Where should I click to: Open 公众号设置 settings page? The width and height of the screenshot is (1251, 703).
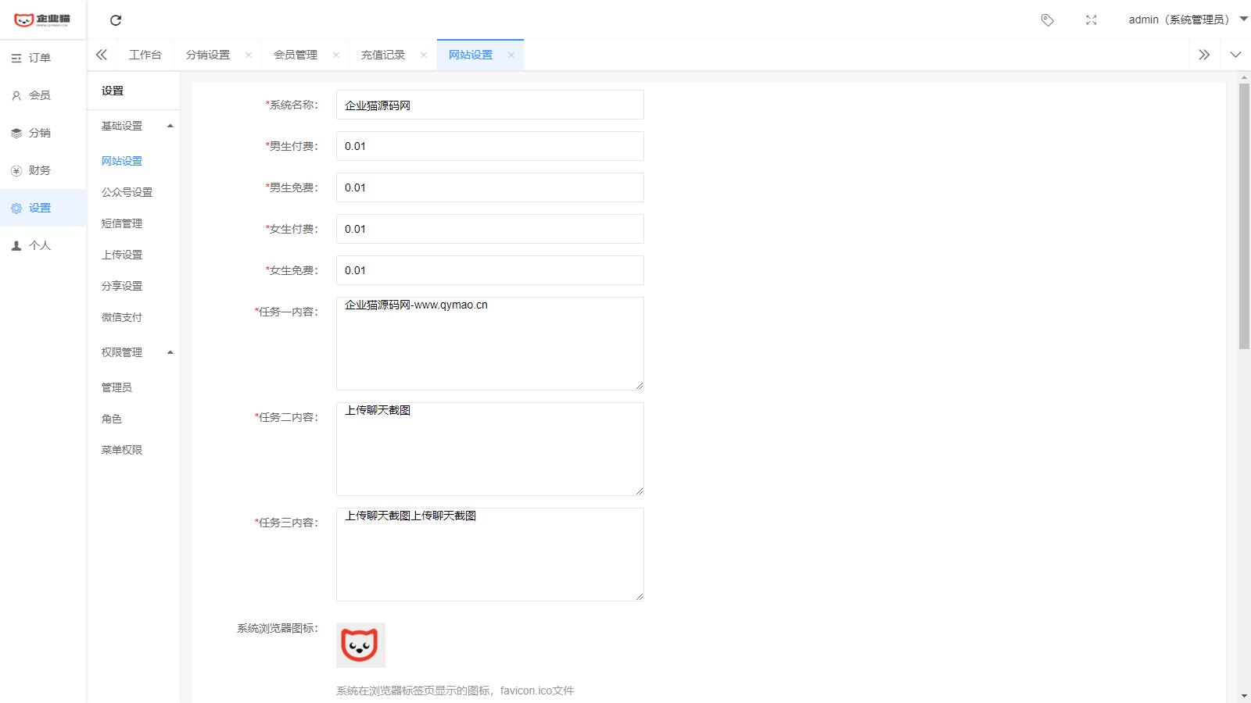click(127, 192)
